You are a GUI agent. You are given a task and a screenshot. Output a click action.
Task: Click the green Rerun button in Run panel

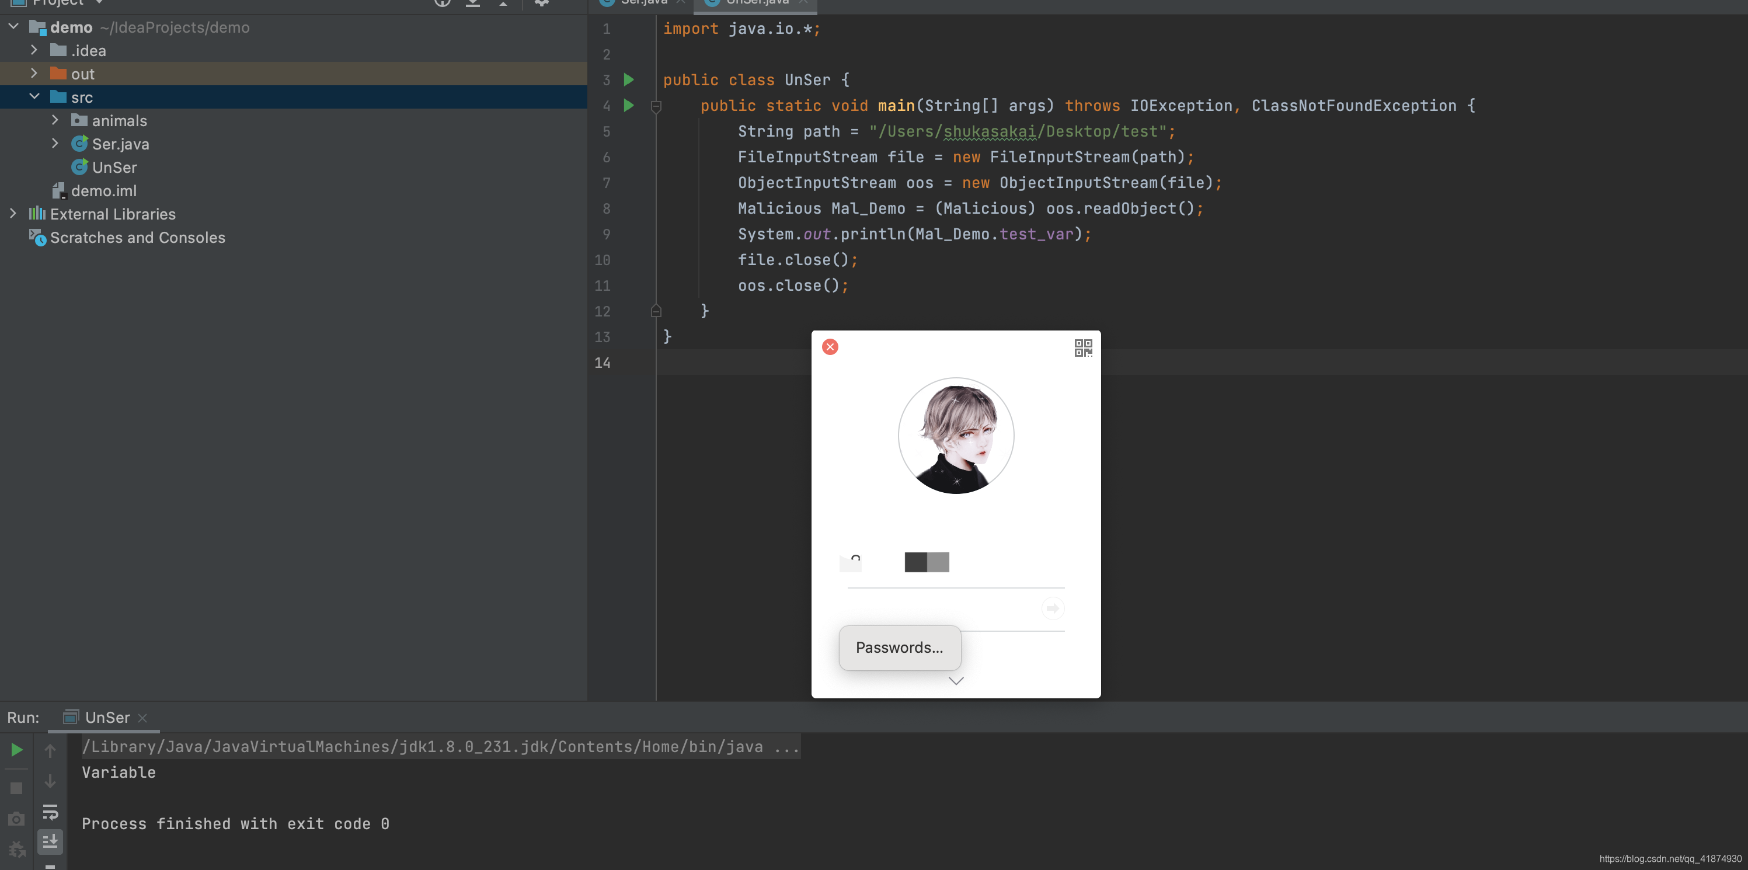click(17, 750)
